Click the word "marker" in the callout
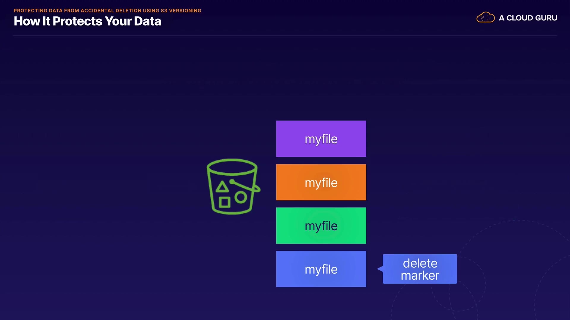Image resolution: width=570 pixels, height=320 pixels. point(420,276)
